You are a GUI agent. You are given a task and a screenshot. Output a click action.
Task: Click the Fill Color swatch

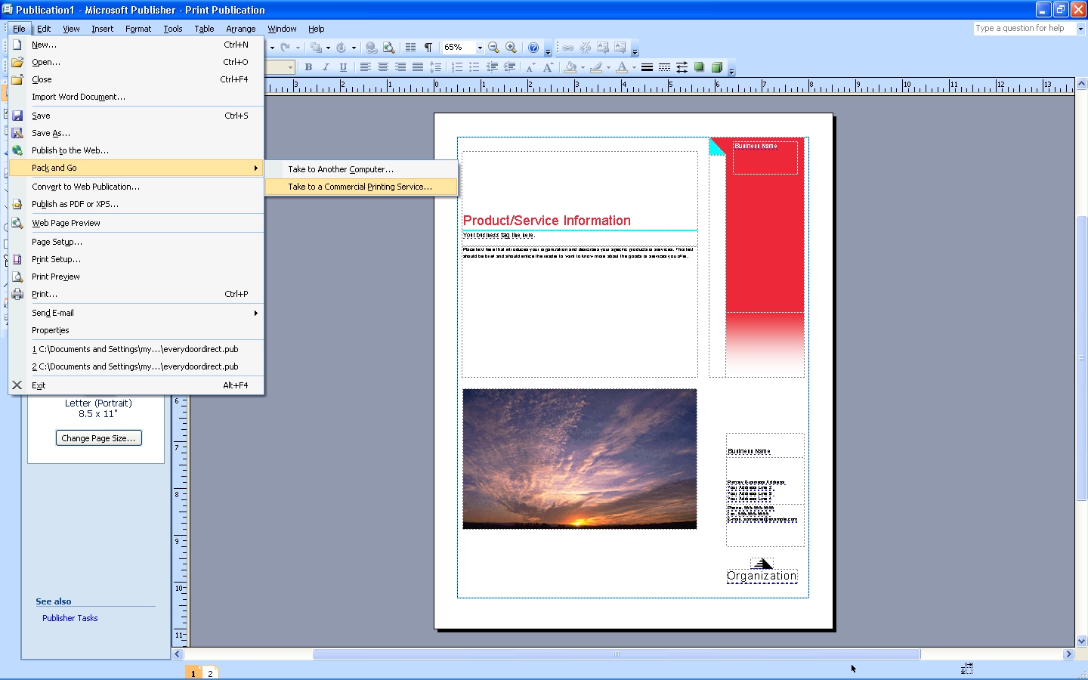[x=570, y=67]
